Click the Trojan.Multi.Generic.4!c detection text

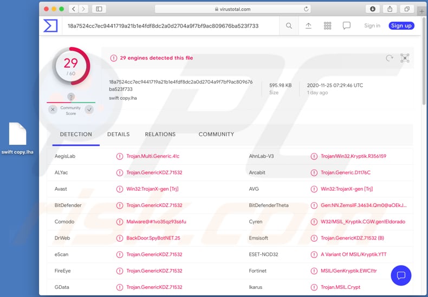click(x=153, y=156)
